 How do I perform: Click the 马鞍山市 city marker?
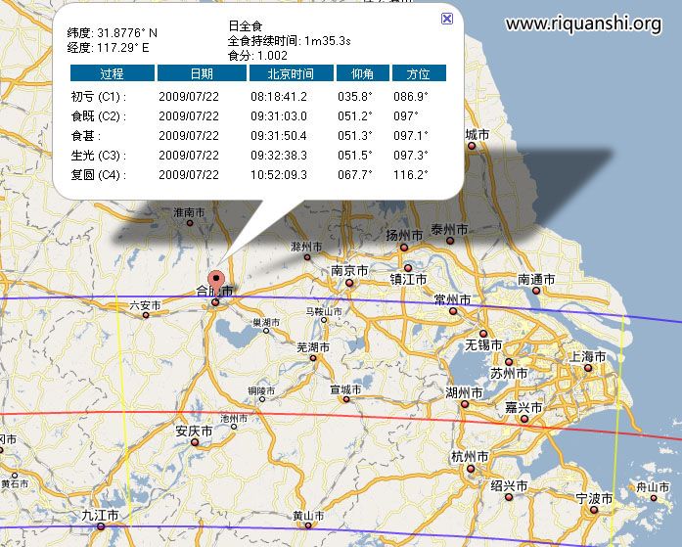[324, 320]
